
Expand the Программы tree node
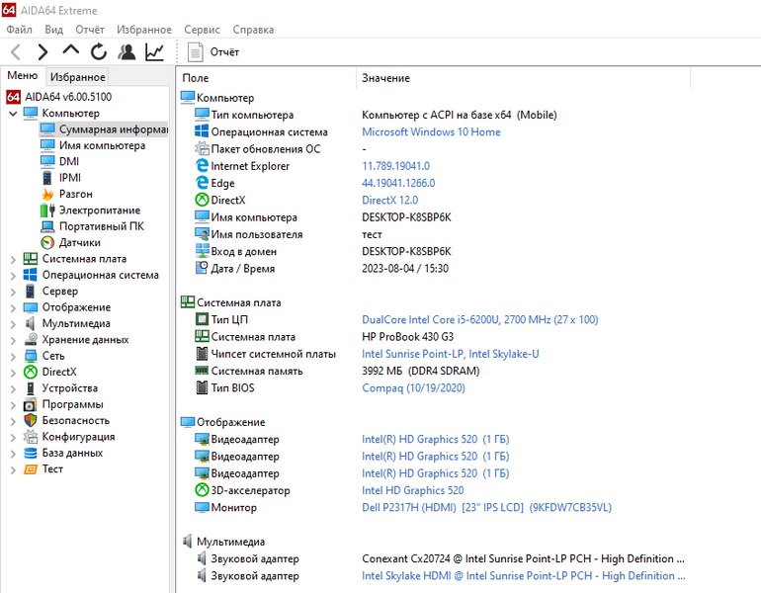(13, 405)
